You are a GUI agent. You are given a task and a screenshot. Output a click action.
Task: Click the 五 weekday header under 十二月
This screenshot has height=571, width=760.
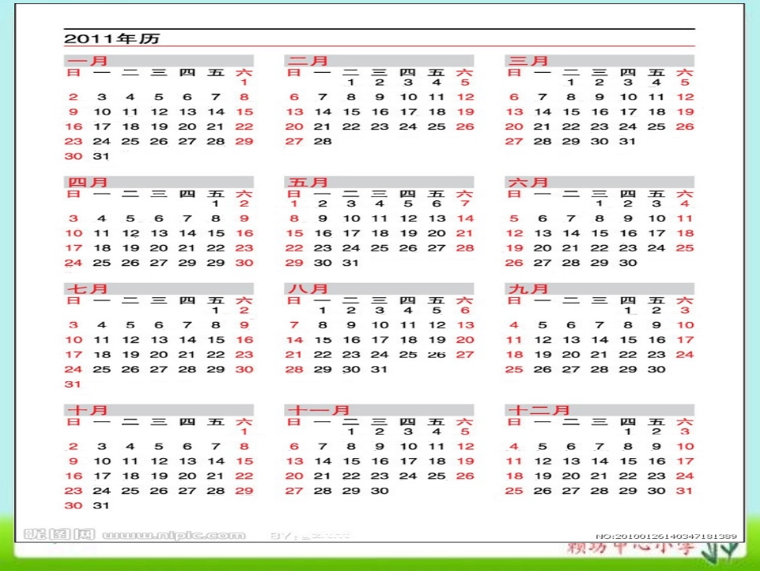(x=656, y=422)
